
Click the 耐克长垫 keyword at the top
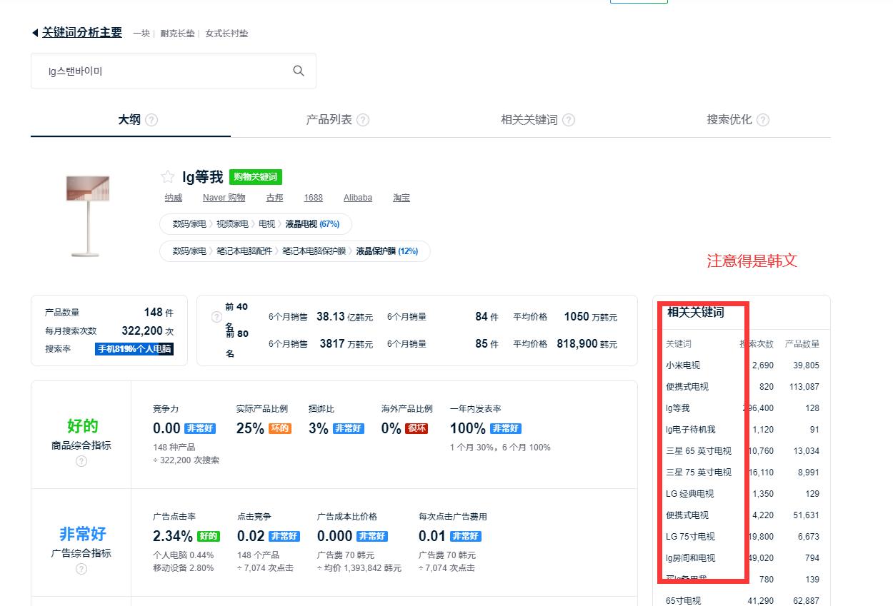pyautogui.click(x=177, y=33)
